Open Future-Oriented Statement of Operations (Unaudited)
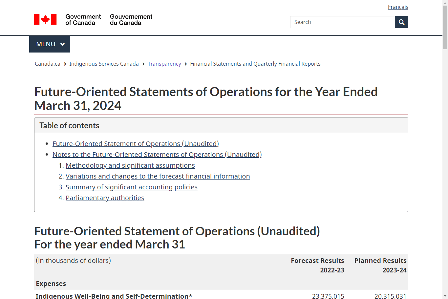Image resolution: width=448 pixels, height=299 pixels. 136,144
